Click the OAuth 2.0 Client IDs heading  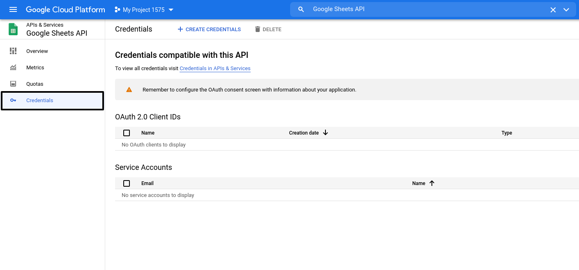tap(148, 117)
